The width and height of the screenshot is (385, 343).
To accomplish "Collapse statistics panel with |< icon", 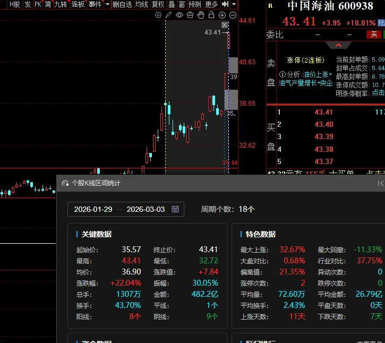I will click(x=380, y=183).
